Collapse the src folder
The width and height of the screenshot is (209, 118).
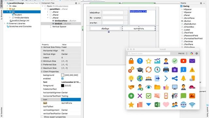(x=7, y=12)
